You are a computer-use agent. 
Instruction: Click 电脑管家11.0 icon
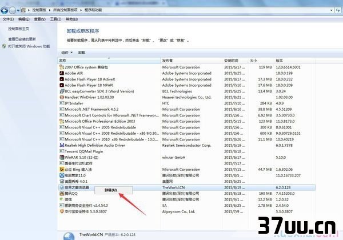pyautogui.click(x=62, y=175)
